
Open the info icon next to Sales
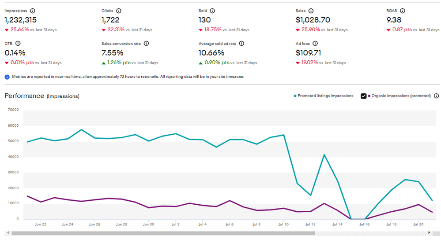pos(311,11)
